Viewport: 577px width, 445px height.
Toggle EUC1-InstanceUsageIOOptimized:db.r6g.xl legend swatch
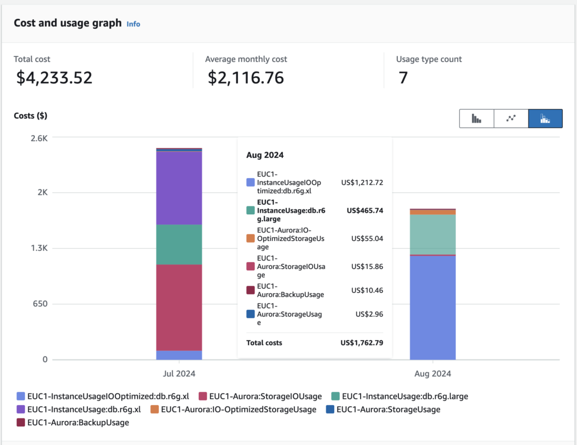[x=21, y=396]
